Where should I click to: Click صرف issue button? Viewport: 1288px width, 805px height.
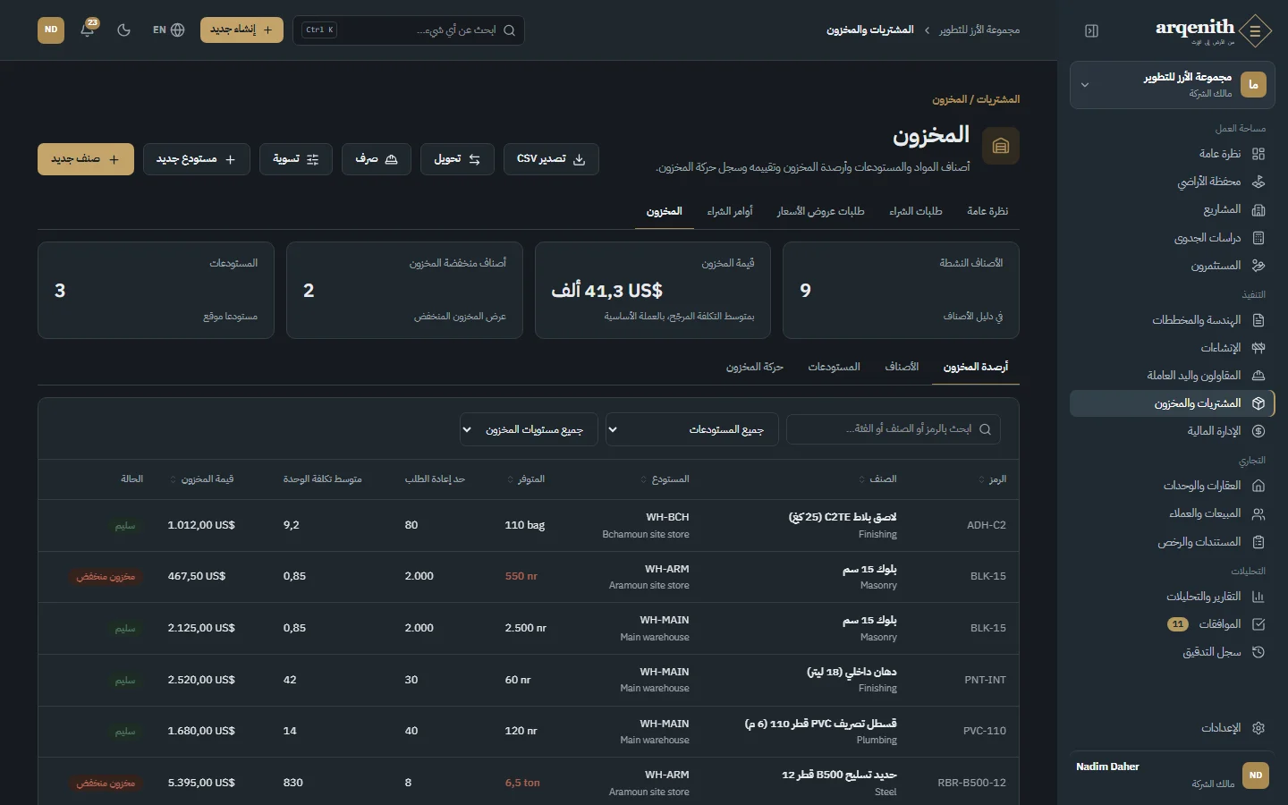click(377, 159)
